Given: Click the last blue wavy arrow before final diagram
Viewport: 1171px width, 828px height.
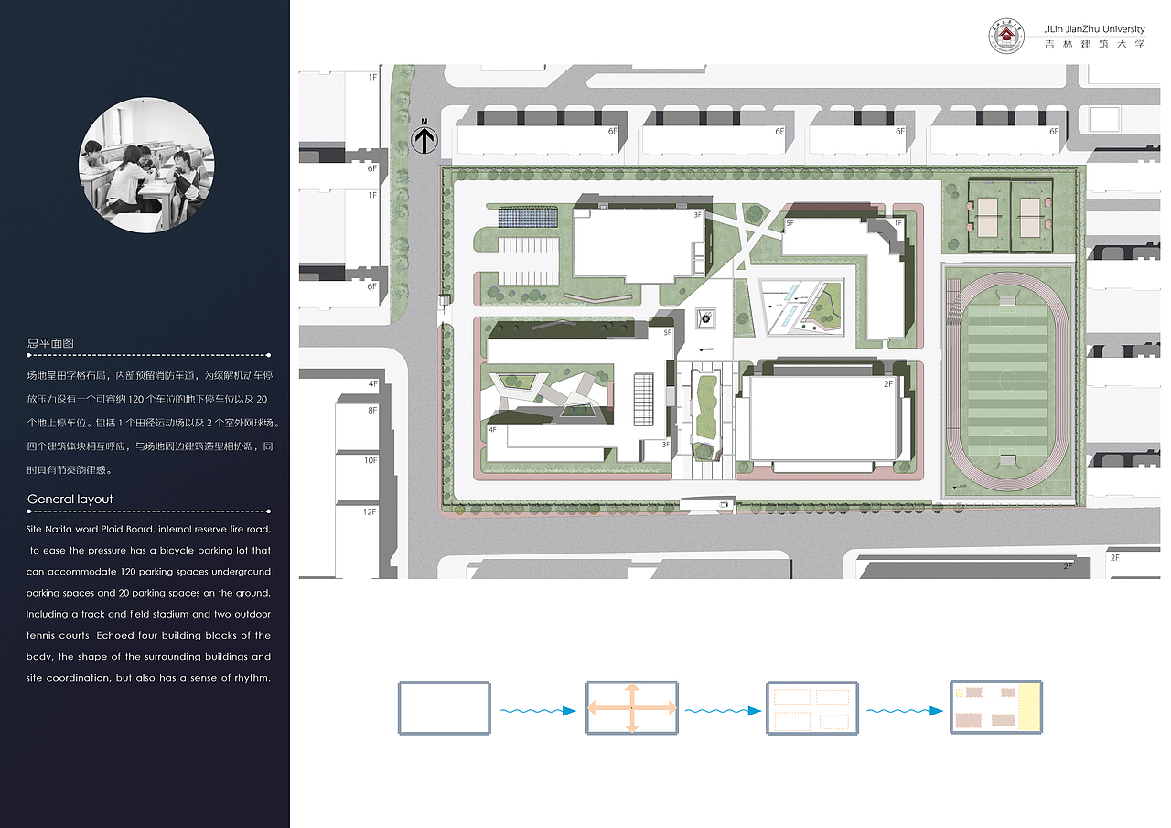Looking at the screenshot, I should [x=904, y=711].
